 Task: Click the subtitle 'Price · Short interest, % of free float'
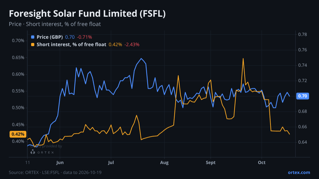pos(55,24)
